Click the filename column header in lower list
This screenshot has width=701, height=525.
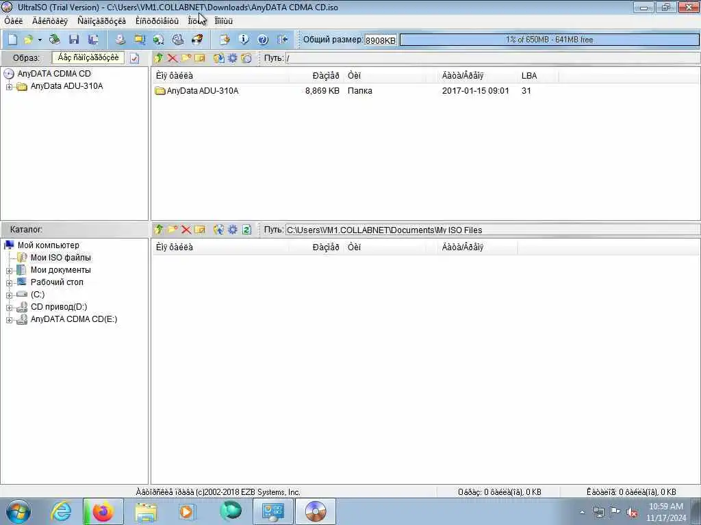click(x=221, y=247)
